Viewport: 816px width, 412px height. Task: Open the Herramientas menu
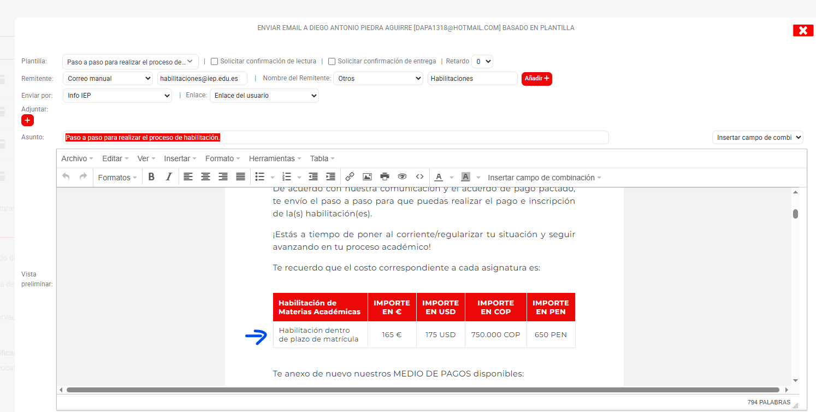coord(275,158)
